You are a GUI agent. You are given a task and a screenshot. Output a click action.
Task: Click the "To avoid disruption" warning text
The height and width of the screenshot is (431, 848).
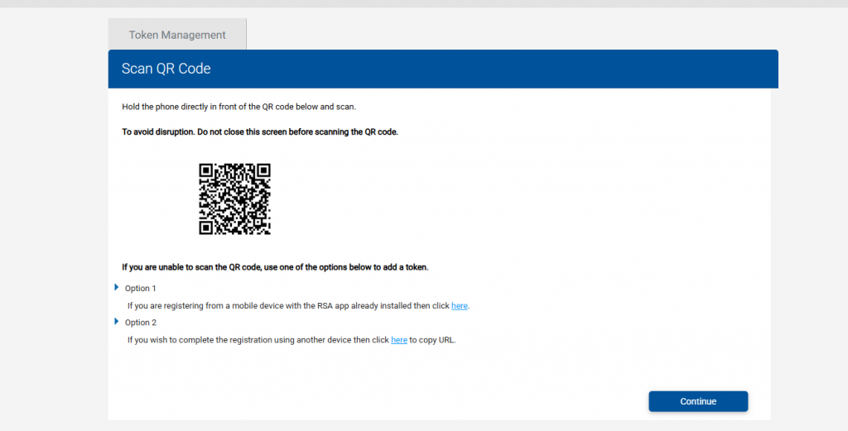[x=260, y=132]
